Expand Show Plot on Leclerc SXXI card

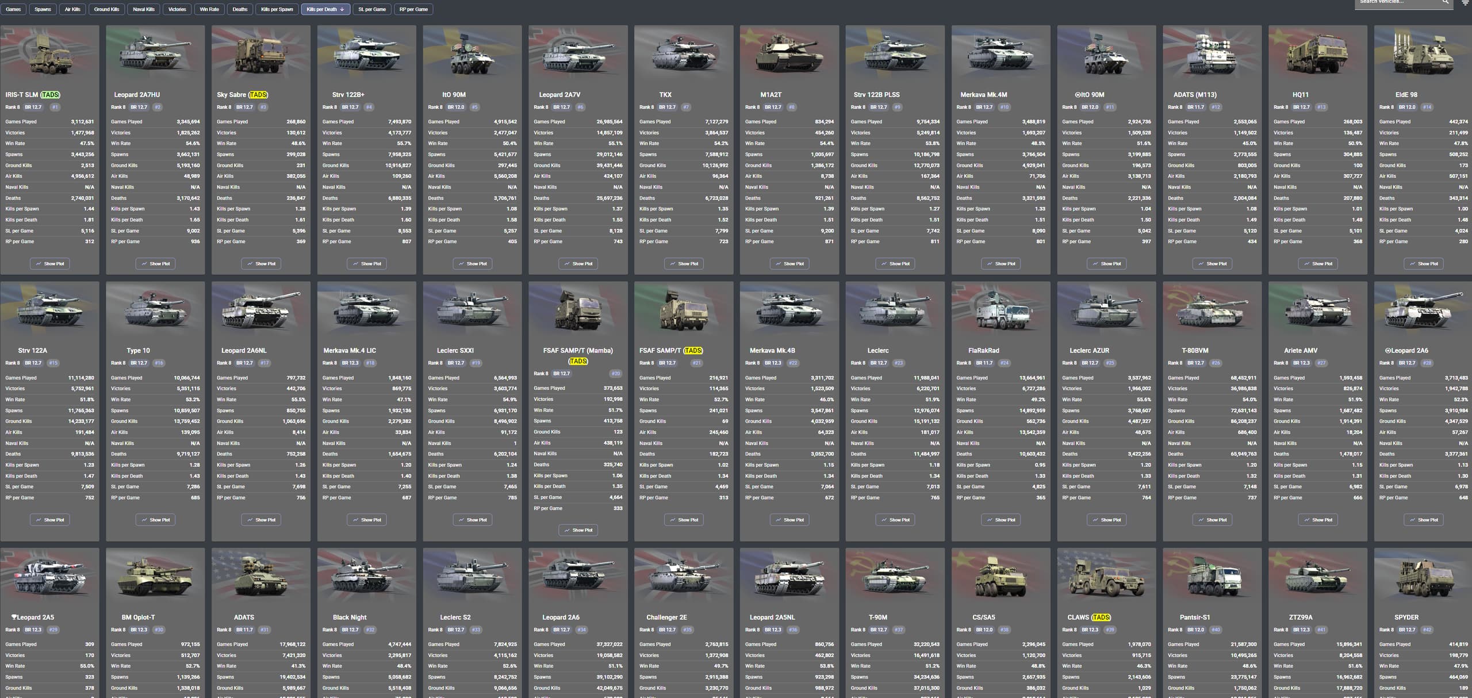pyautogui.click(x=472, y=520)
